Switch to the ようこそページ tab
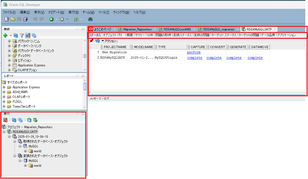Screen dimensions: 308x179 point(102,29)
